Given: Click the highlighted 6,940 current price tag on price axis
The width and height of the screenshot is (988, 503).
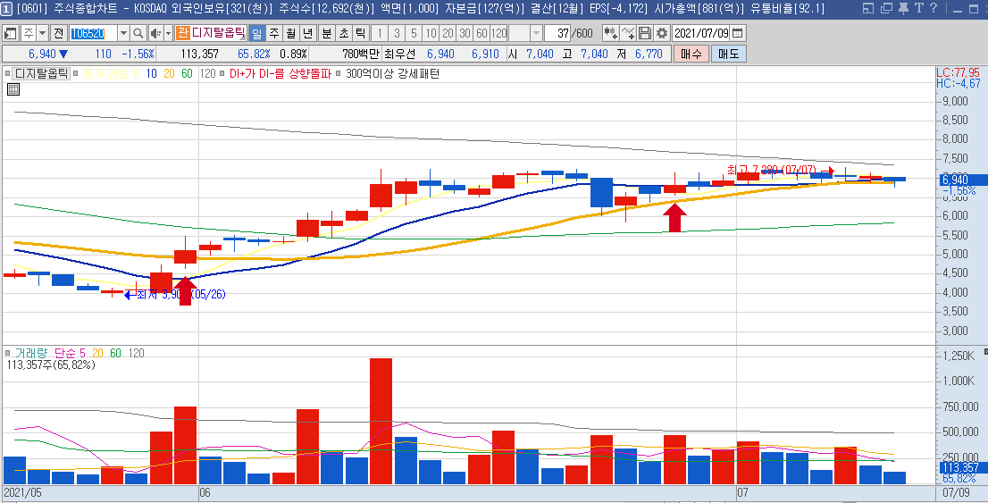Looking at the screenshot, I should (x=961, y=180).
